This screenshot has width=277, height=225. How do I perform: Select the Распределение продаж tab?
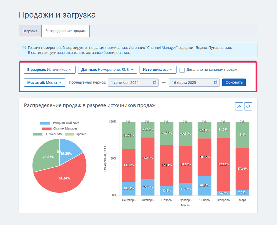(66, 31)
